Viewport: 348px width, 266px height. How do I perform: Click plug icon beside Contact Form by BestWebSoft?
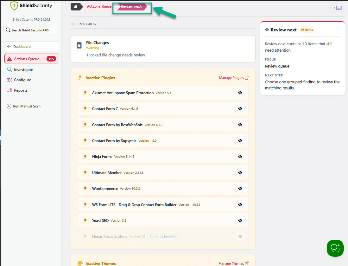point(85,125)
